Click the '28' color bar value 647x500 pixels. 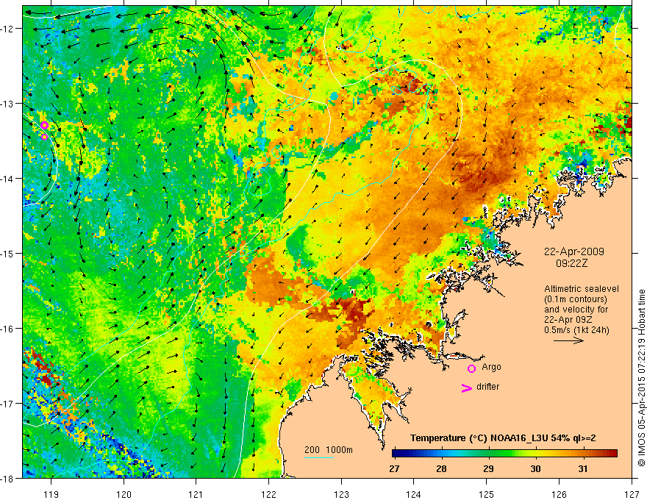point(442,468)
